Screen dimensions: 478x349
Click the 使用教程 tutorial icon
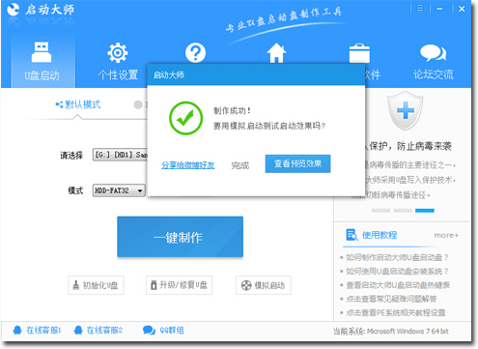coord(351,235)
